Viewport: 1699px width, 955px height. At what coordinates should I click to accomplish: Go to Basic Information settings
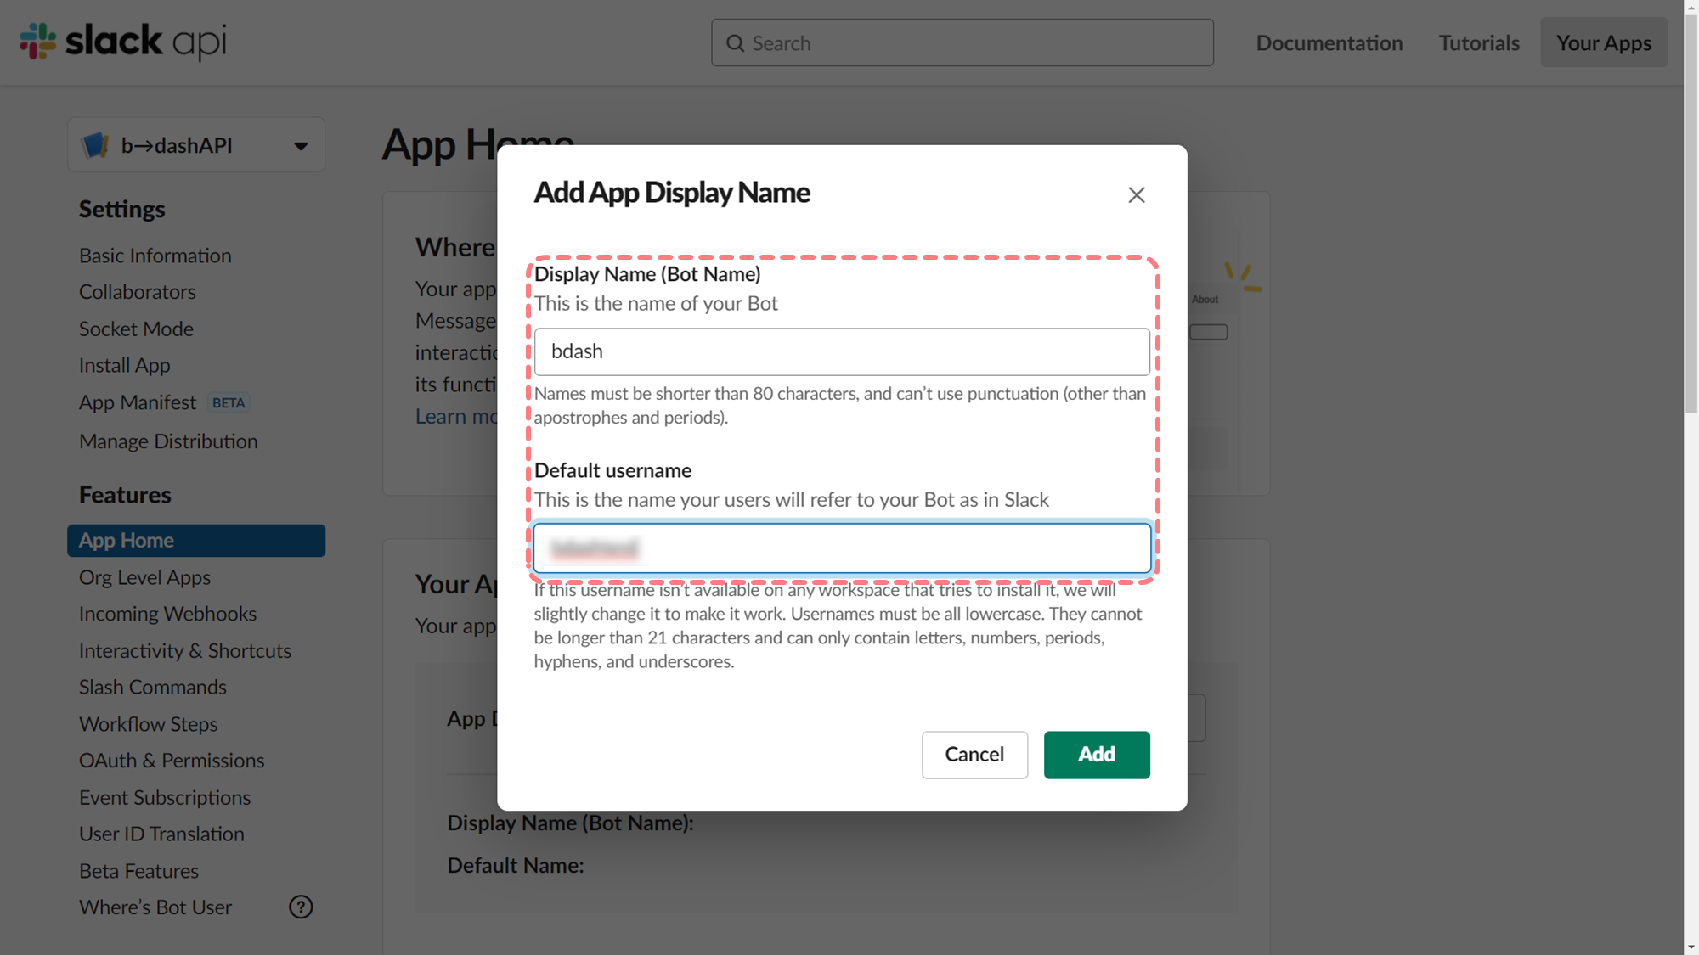coord(155,256)
